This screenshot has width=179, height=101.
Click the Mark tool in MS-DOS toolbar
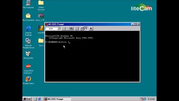pyautogui.click(x=64, y=29)
